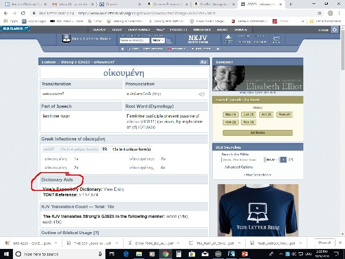Image resolution: width=345 pixels, height=259 pixels.
Task: Go back with the browser back arrow
Action: [x=6, y=13]
